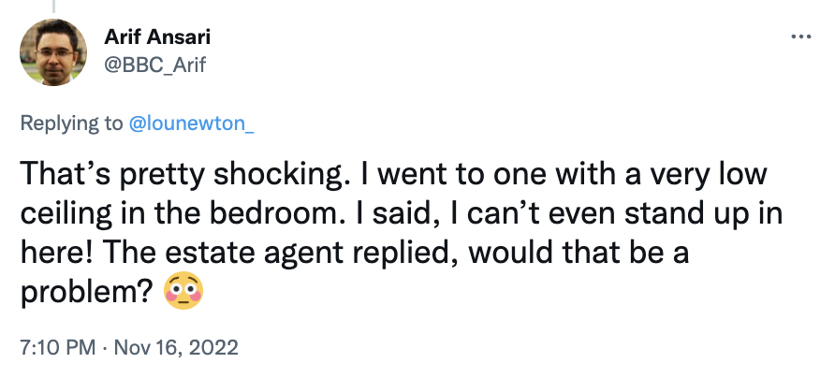Click the word "here!" in the tweet
Viewport: 835px width, 378px height.
pyautogui.click(x=57, y=253)
